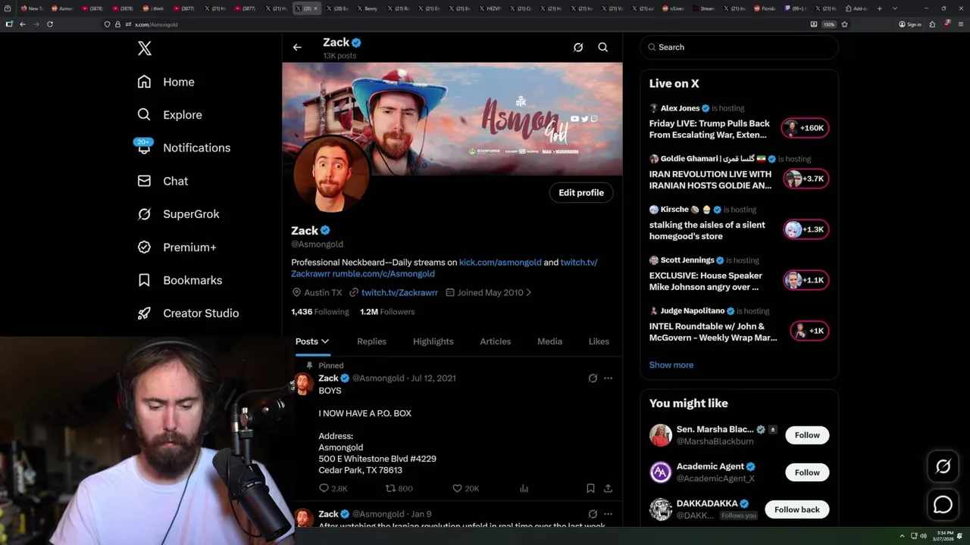Click Show more under Live on X

671,365
